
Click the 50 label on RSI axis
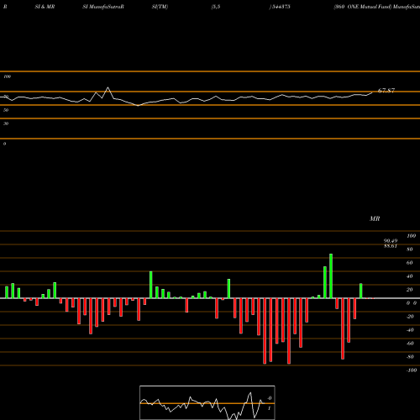tap(6, 110)
